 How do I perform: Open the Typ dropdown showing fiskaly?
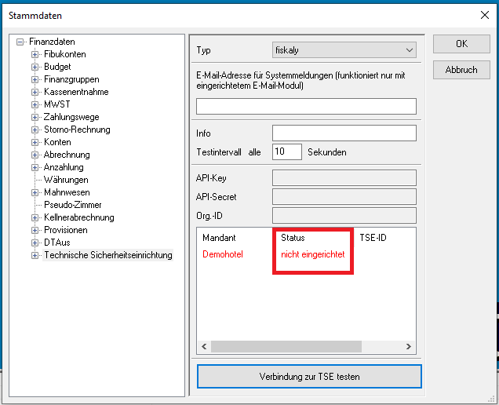tap(344, 50)
